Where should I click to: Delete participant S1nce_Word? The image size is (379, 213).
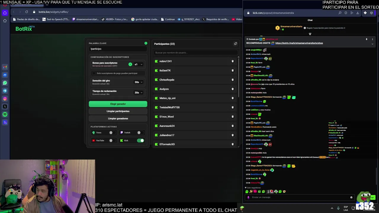click(x=232, y=117)
